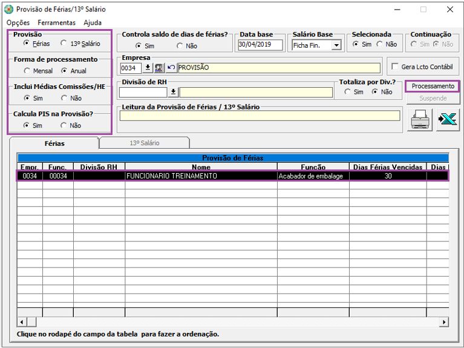
Task: Select Não under Selecionada
Action: click(379, 44)
